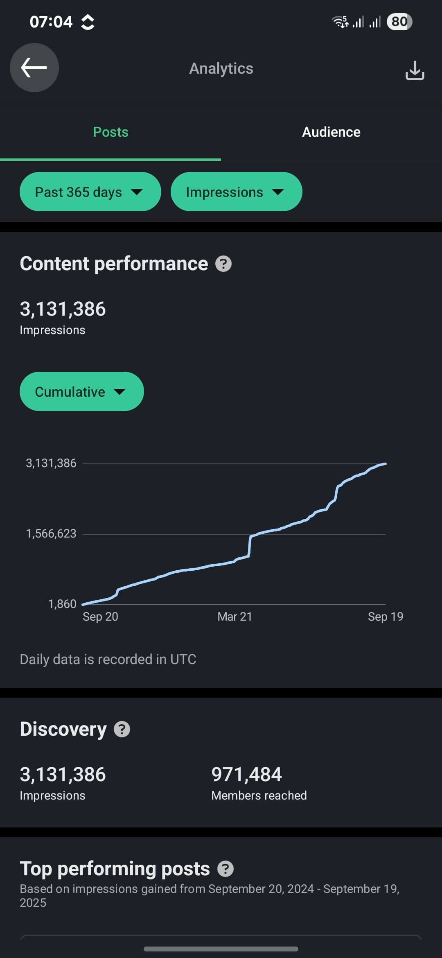Tap the battery level indicator
442x958 pixels.
(x=399, y=22)
